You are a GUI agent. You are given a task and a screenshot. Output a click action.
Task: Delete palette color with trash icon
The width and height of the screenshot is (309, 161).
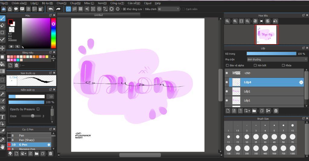tap(17, 65)
